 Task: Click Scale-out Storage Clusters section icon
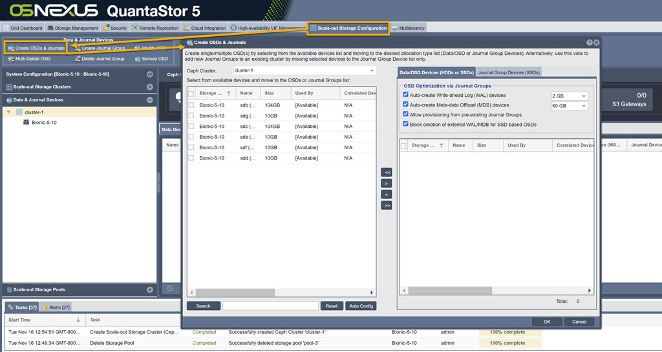[9, 87]
